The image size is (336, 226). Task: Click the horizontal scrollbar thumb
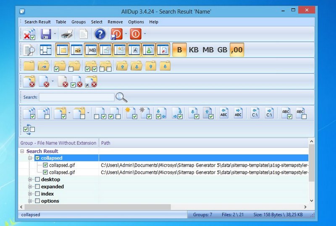[97, 207]
